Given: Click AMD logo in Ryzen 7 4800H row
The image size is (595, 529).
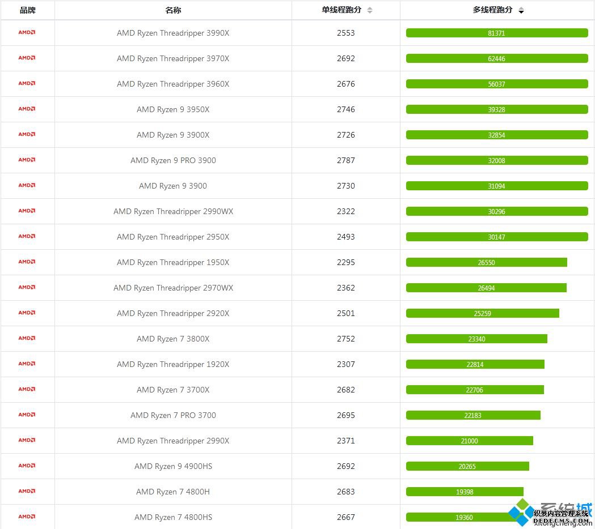Looking at the screenshot, I should coord(27,491).
